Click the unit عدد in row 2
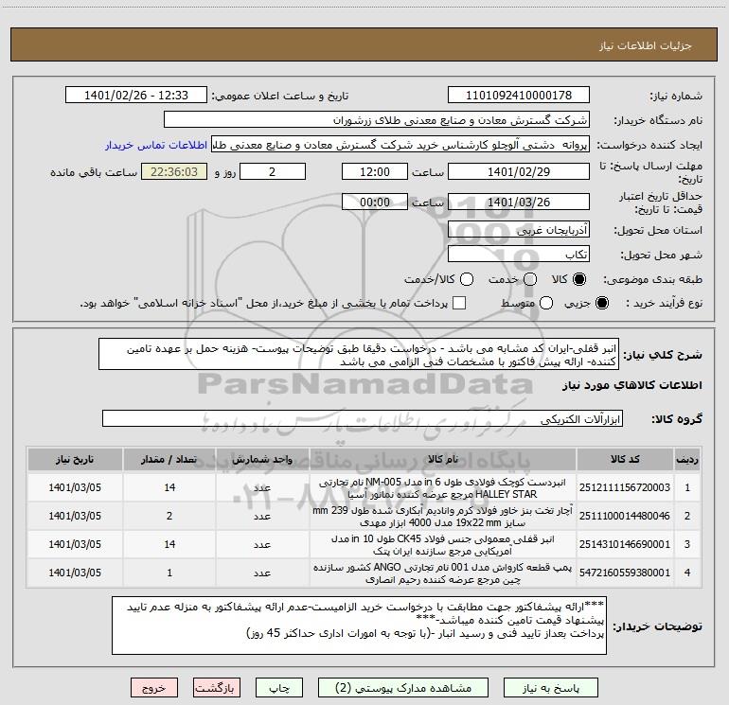 tap(262, 517)
